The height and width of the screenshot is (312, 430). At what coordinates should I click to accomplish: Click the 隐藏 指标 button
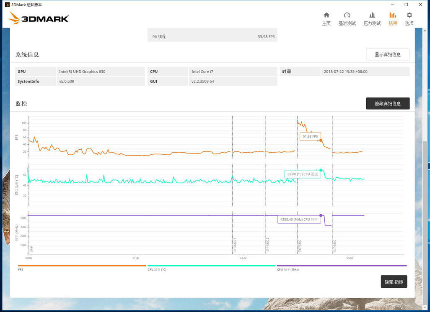(394, 281)
